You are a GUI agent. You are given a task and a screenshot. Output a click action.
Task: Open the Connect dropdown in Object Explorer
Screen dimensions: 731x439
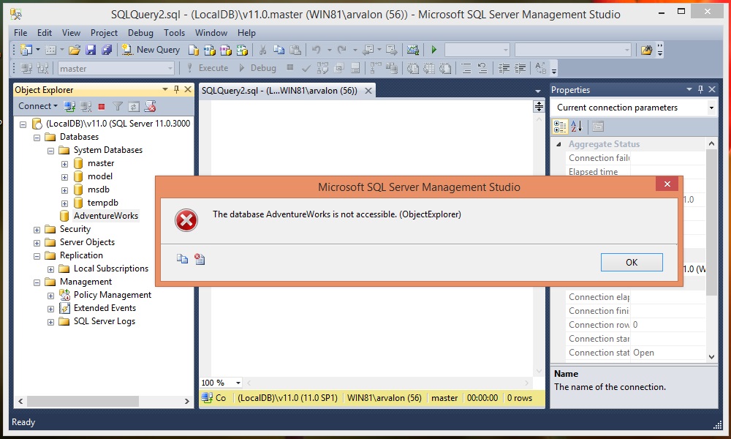click(38, 106)
